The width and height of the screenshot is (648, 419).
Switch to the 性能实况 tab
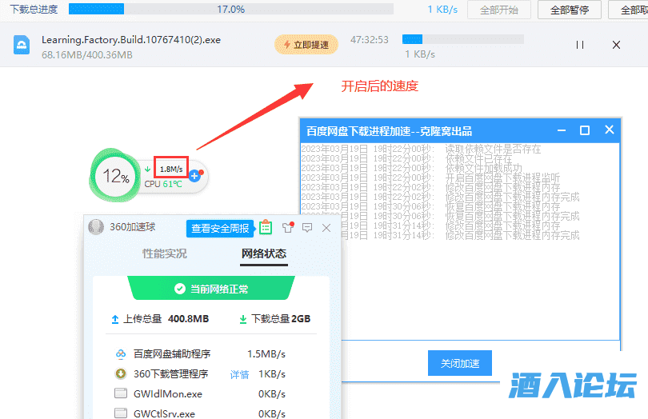click(165, 253)
